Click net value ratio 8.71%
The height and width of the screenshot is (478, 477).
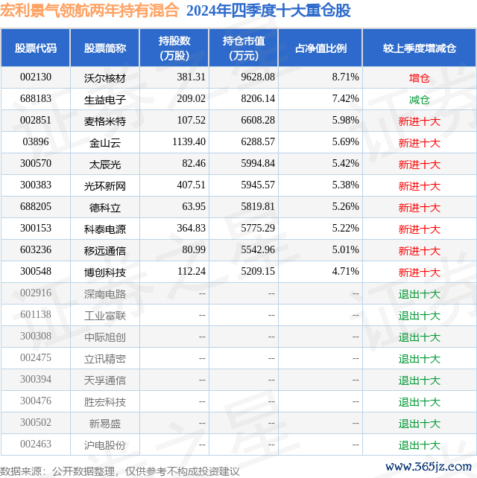pyautogui.click(x=346, y=77)
